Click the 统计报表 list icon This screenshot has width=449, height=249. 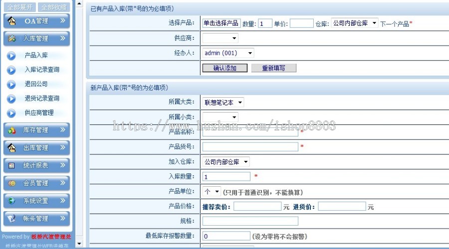(x=12, y=165)
